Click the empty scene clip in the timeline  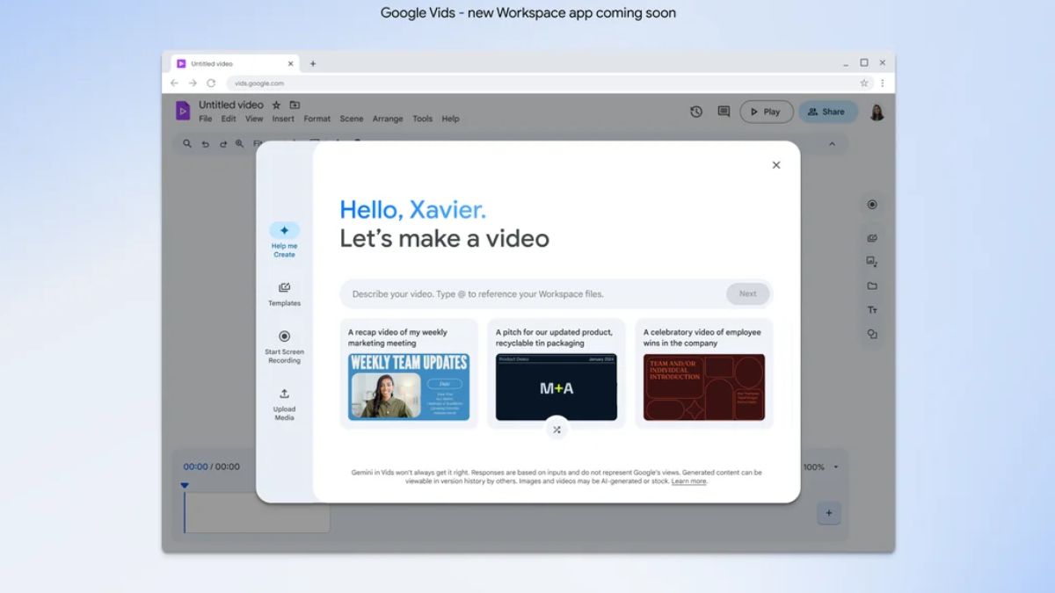tap(258, 512)
